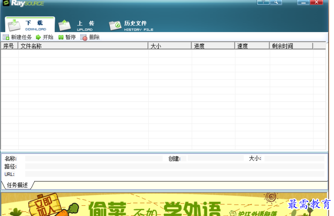Sort list by 速度 column header
Screen dimensions: 334x216
click(x=252, y=46)
